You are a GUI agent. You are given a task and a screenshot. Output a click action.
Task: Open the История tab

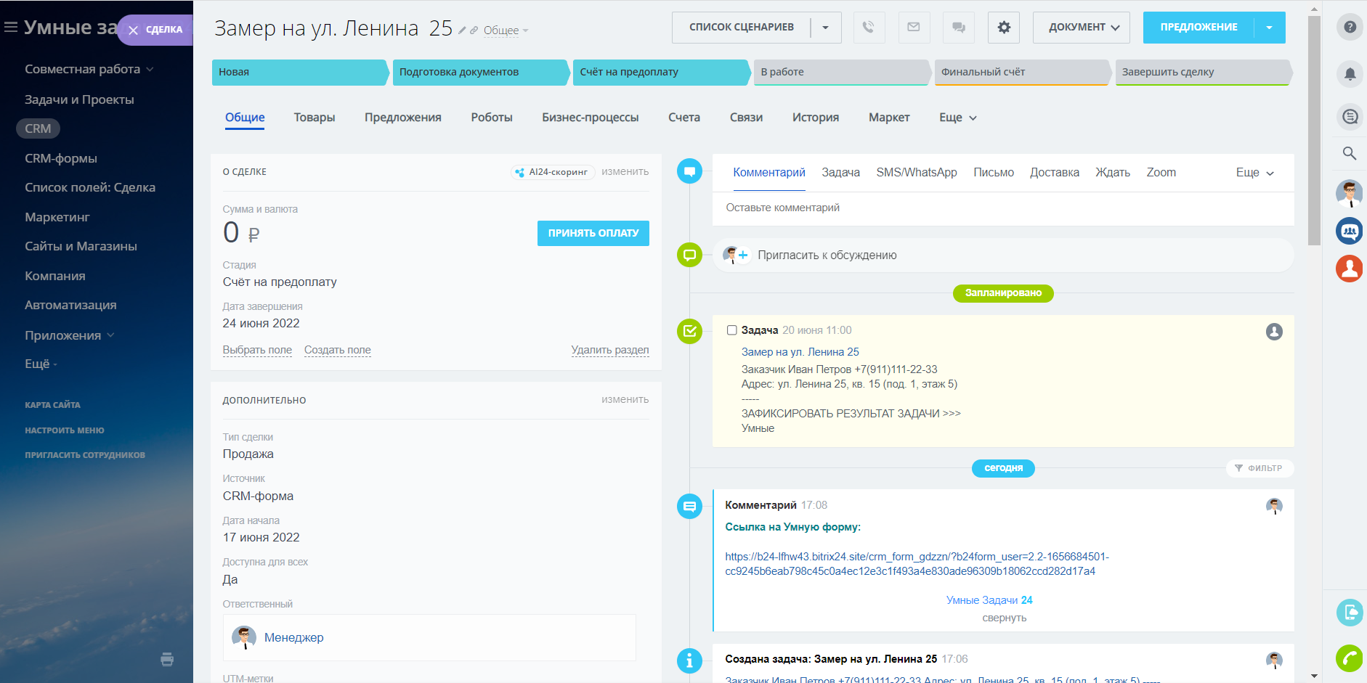[x=815, y=118]
